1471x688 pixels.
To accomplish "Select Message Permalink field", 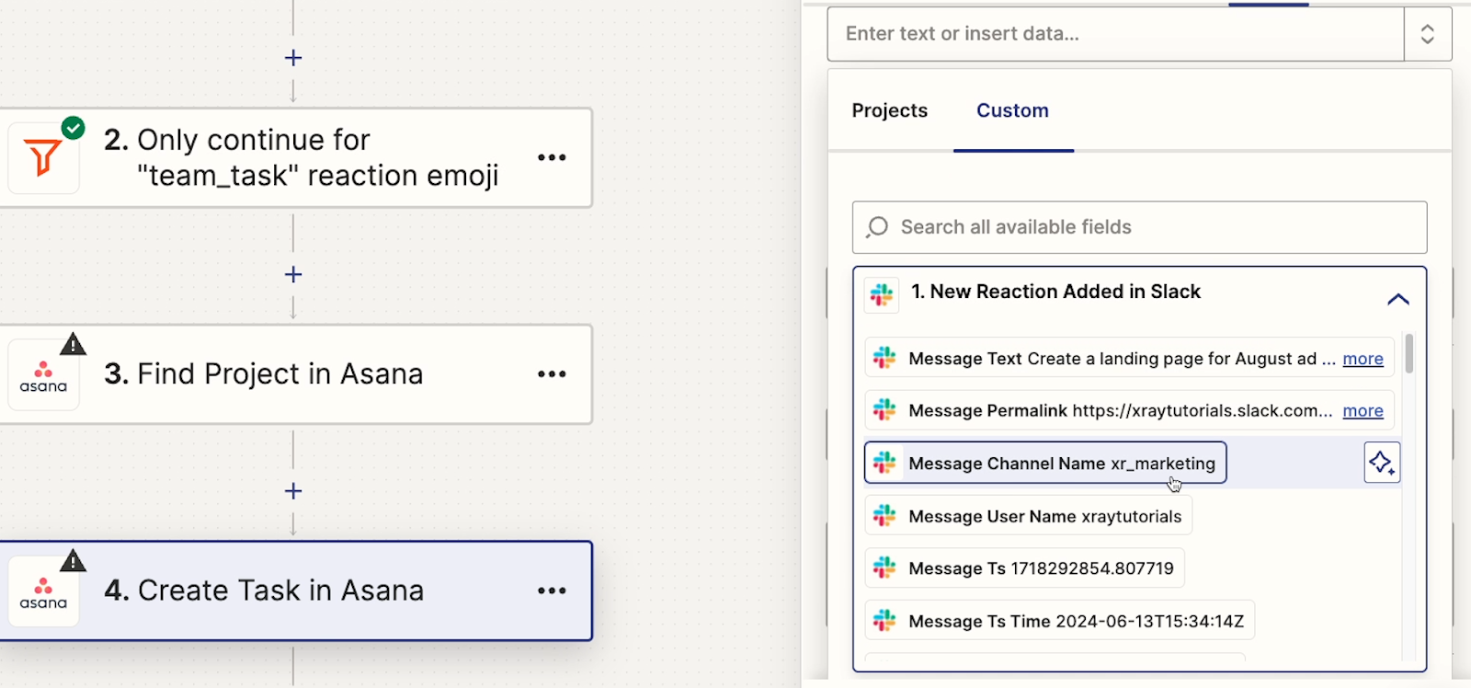I will 1129,410.
